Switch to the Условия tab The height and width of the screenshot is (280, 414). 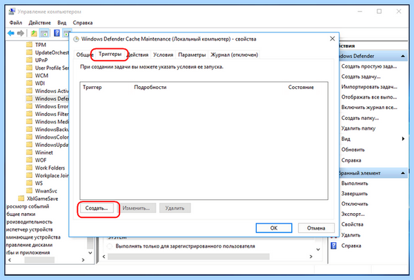(x=163, y=54)
